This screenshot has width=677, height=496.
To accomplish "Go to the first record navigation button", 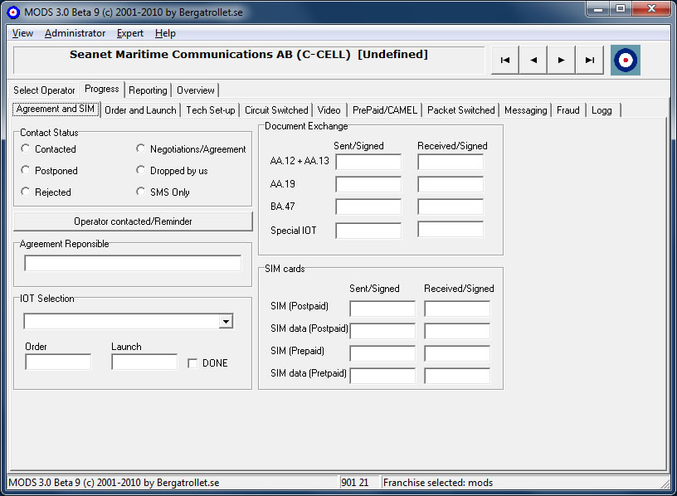I will point(504,61).
